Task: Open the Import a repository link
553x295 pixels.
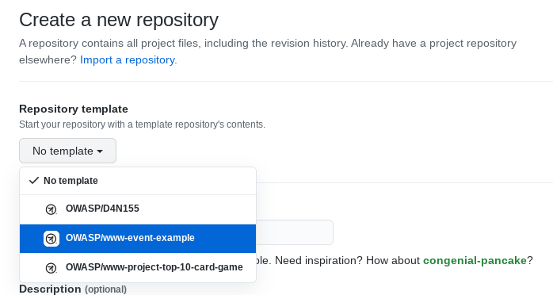Action: click(x=128, y=60)
